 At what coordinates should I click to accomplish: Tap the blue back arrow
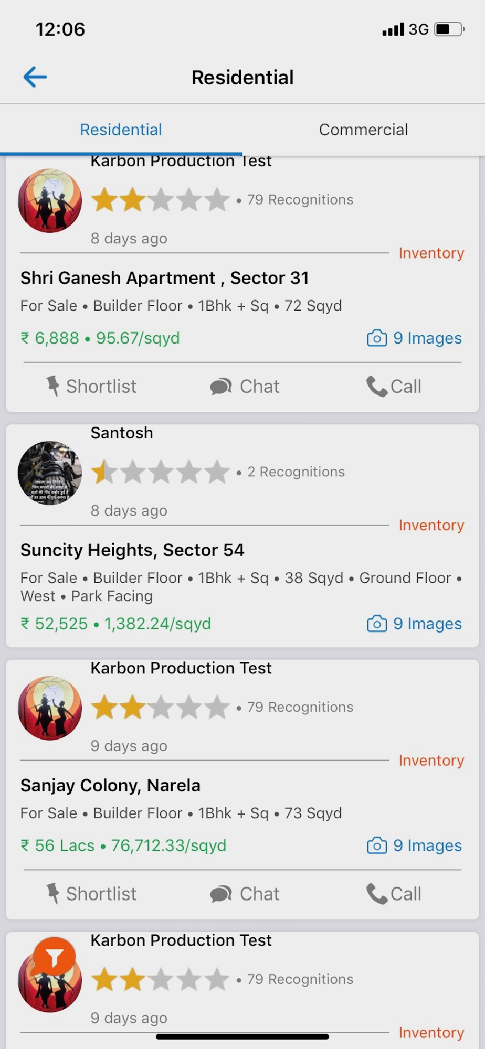(x=35, y=77)
